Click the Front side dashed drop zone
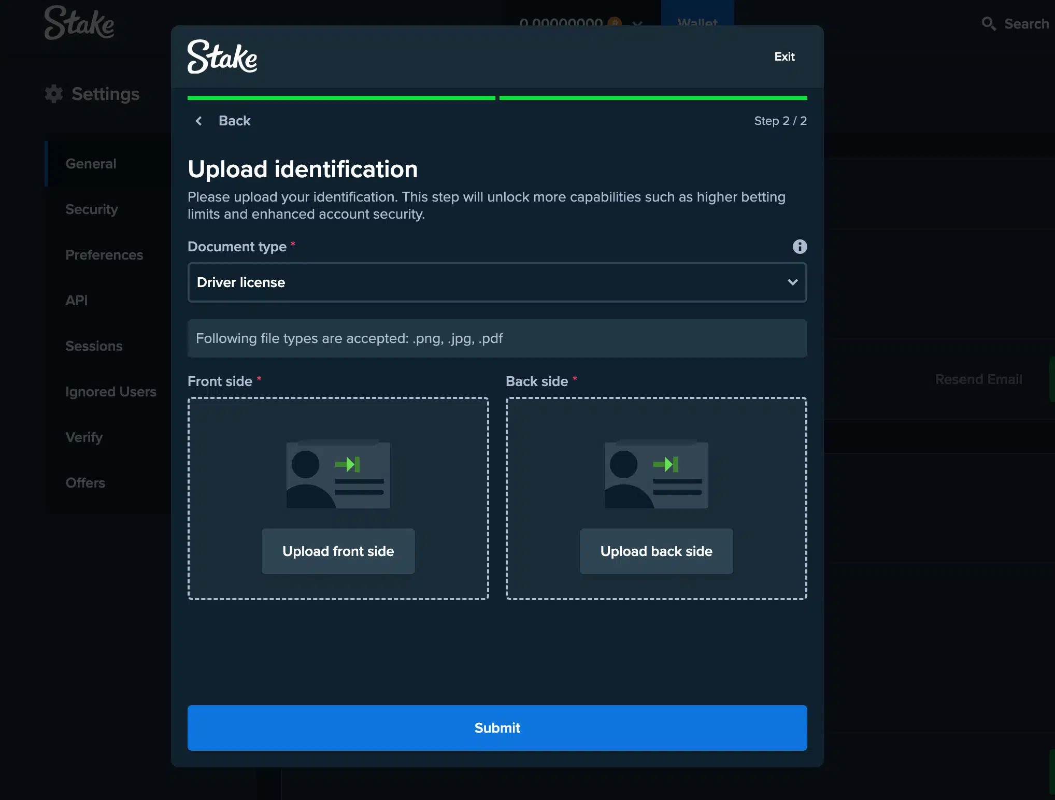1055x800 pixels. 338,498
